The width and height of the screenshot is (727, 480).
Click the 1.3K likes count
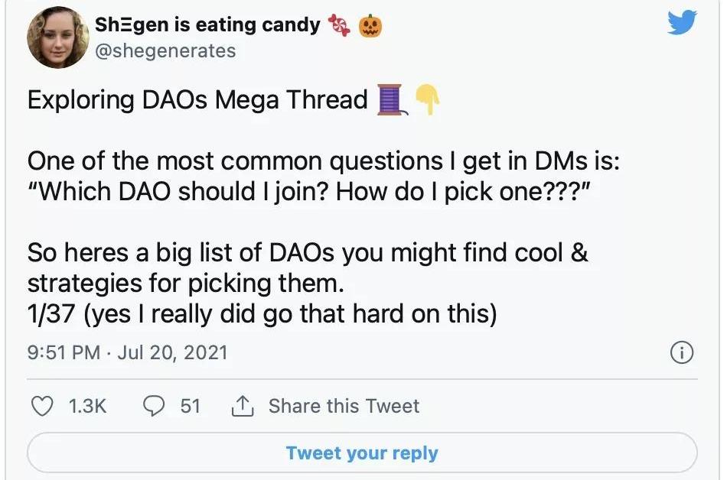point(87,406)
